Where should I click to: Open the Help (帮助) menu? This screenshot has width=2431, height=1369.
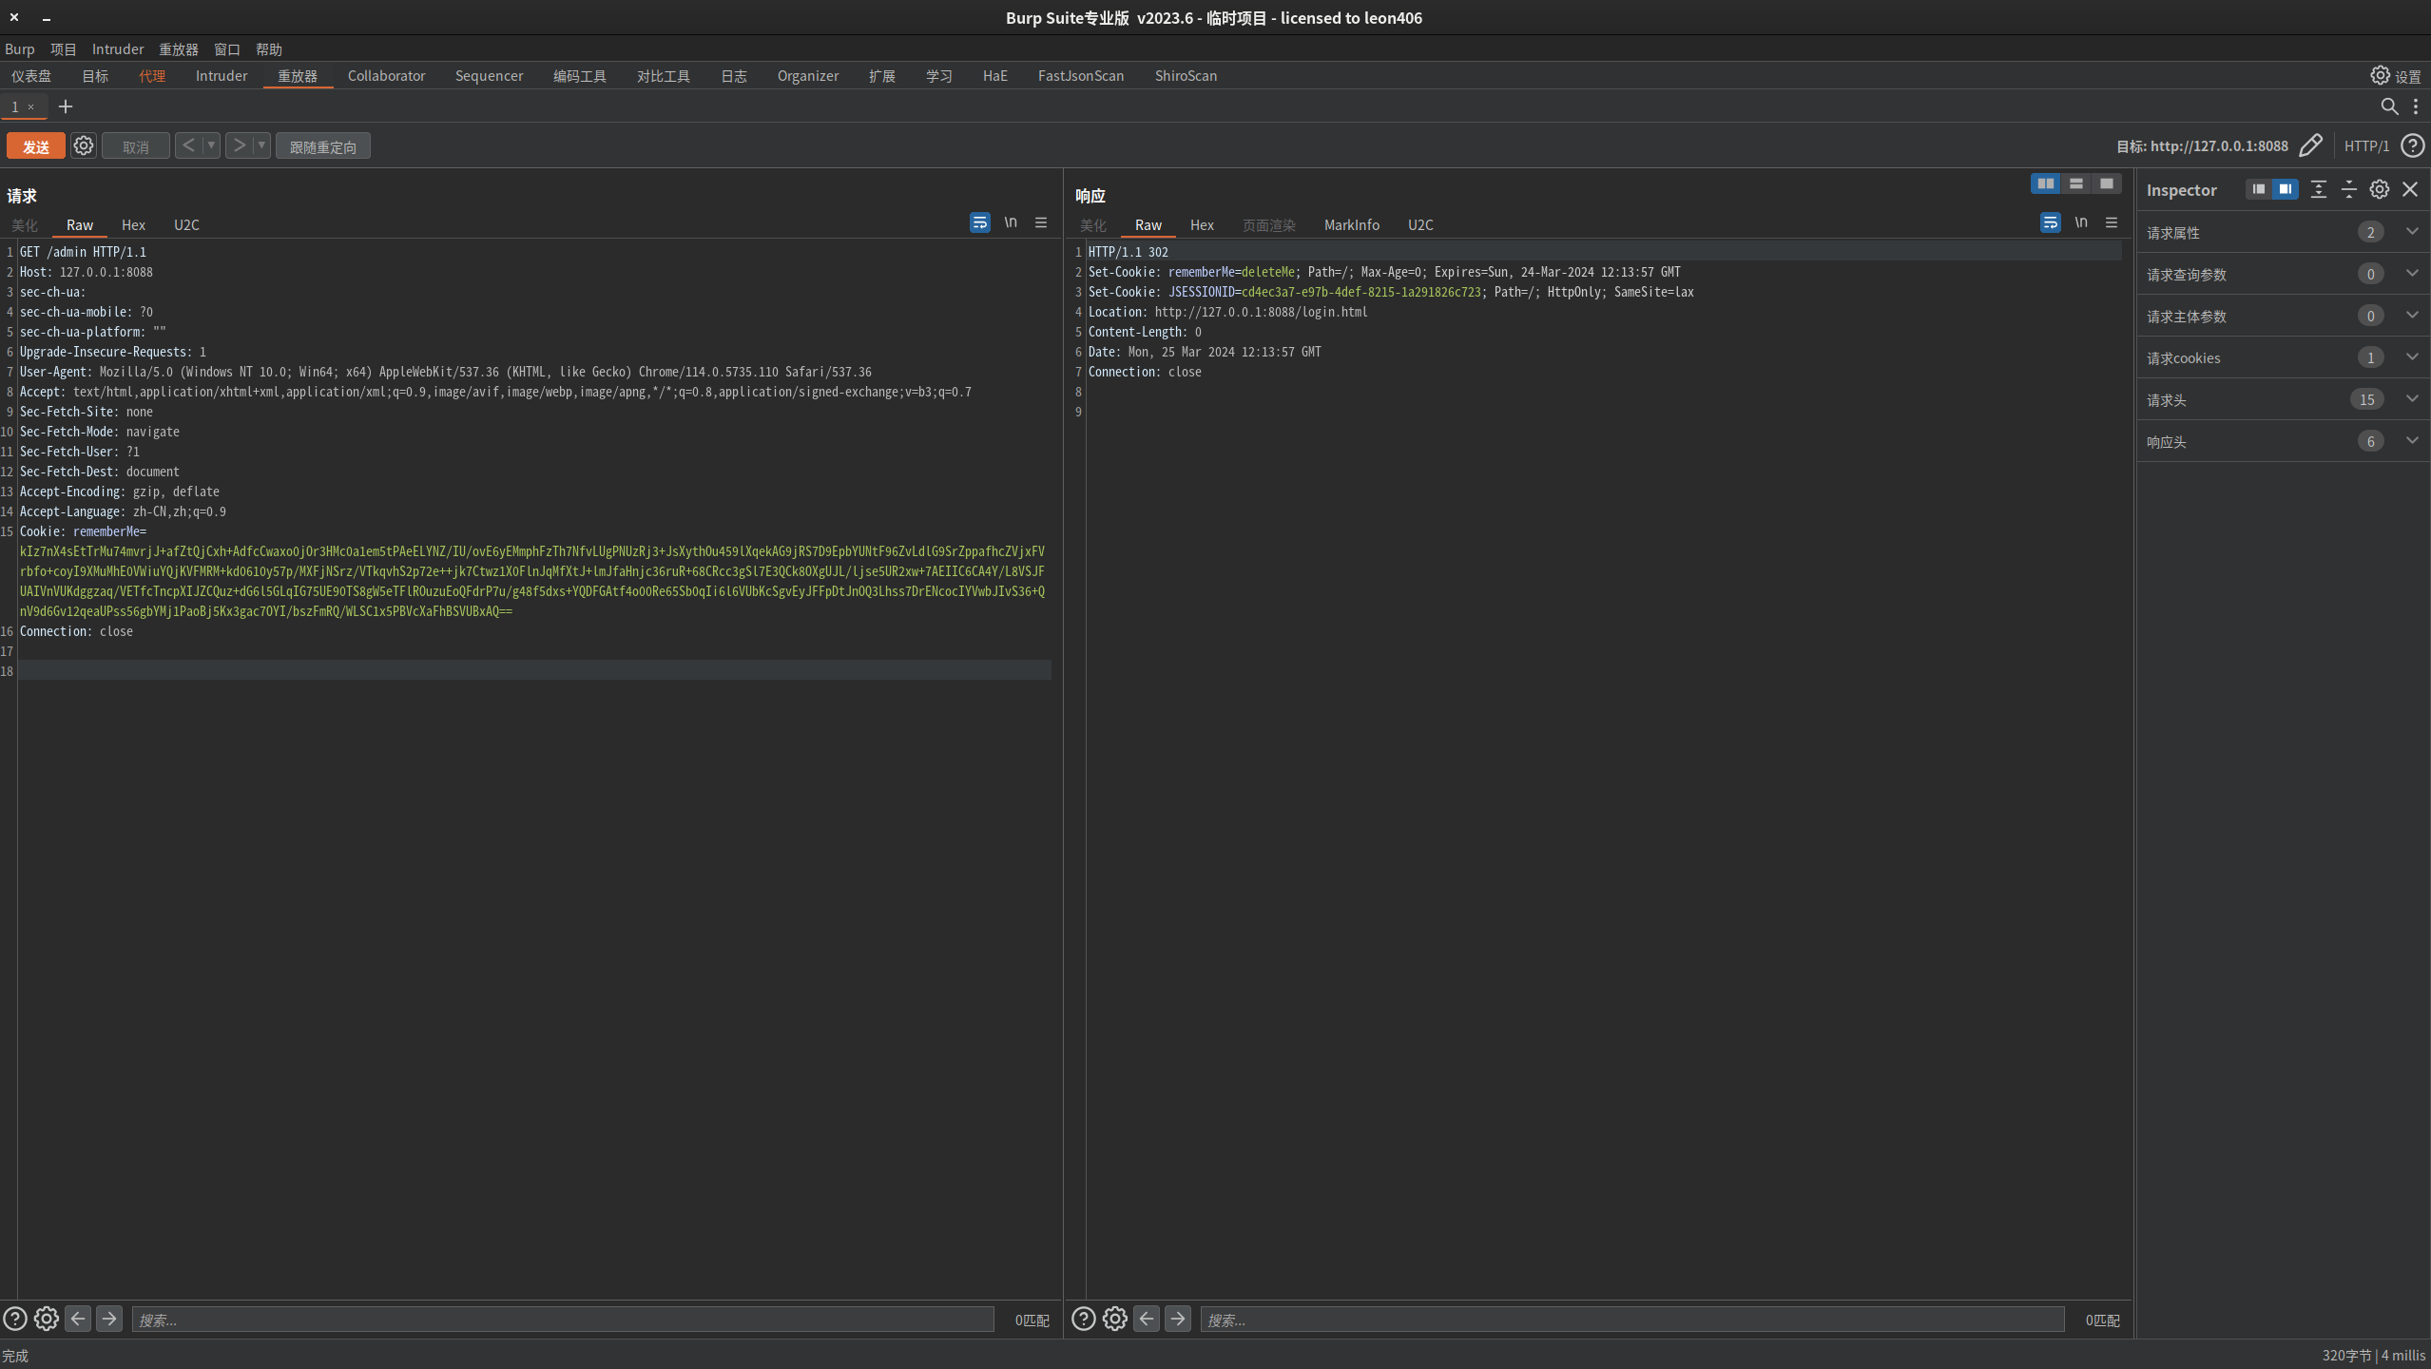[x=269, y=49]
